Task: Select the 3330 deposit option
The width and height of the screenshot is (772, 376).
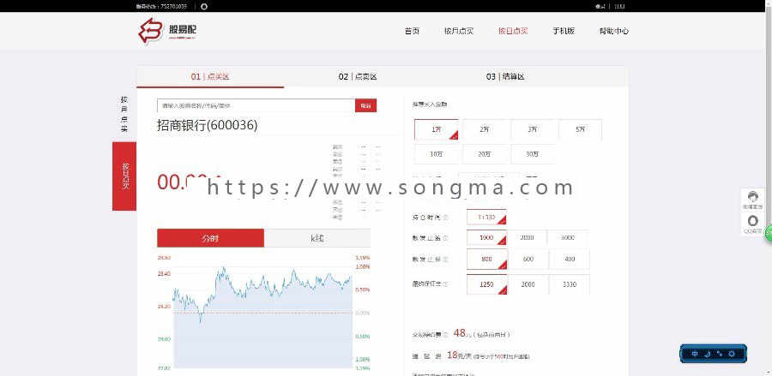Action: click(570, 284)
